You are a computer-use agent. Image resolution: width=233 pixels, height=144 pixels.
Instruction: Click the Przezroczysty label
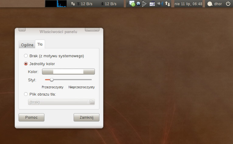pyautogui.click(x=52, y=87)
